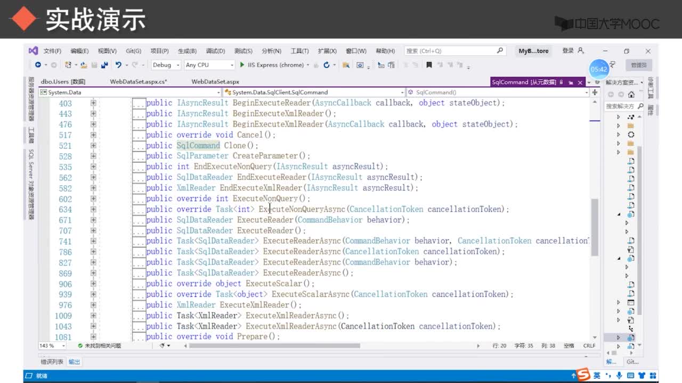The width and height of the screenshot is (682, 383).
Task: Click the navigate backward toolbar icon
Action: 38,65
